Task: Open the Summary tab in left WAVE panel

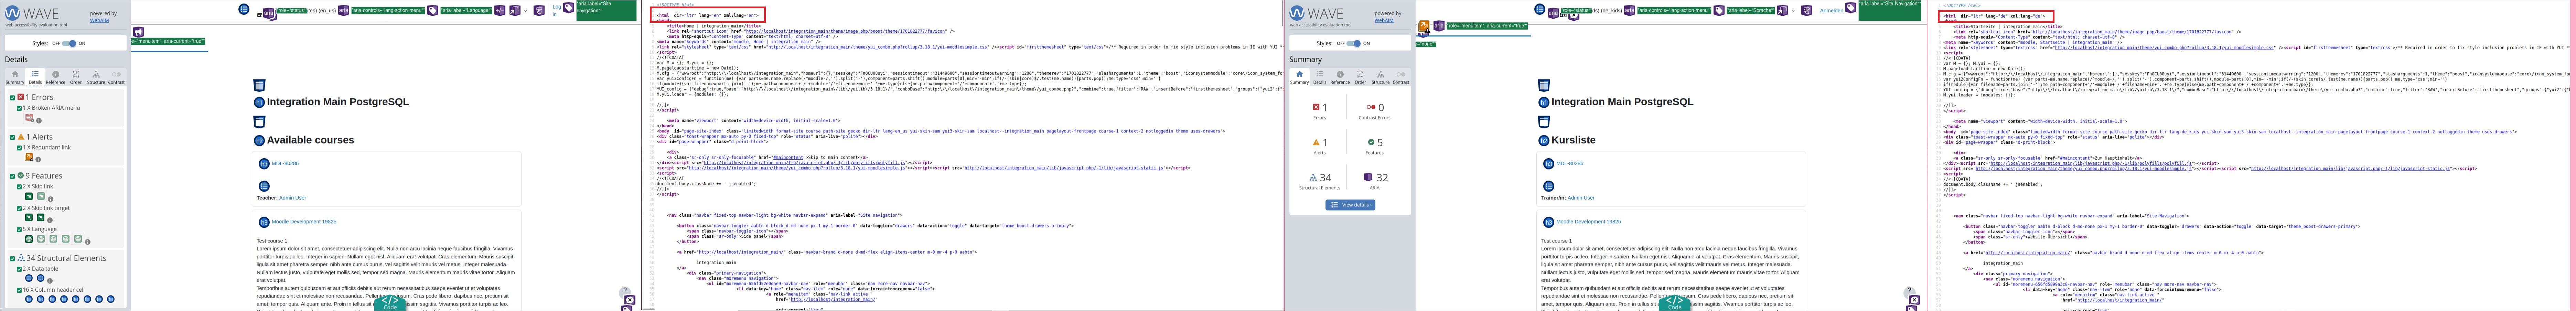Action: 15,77
